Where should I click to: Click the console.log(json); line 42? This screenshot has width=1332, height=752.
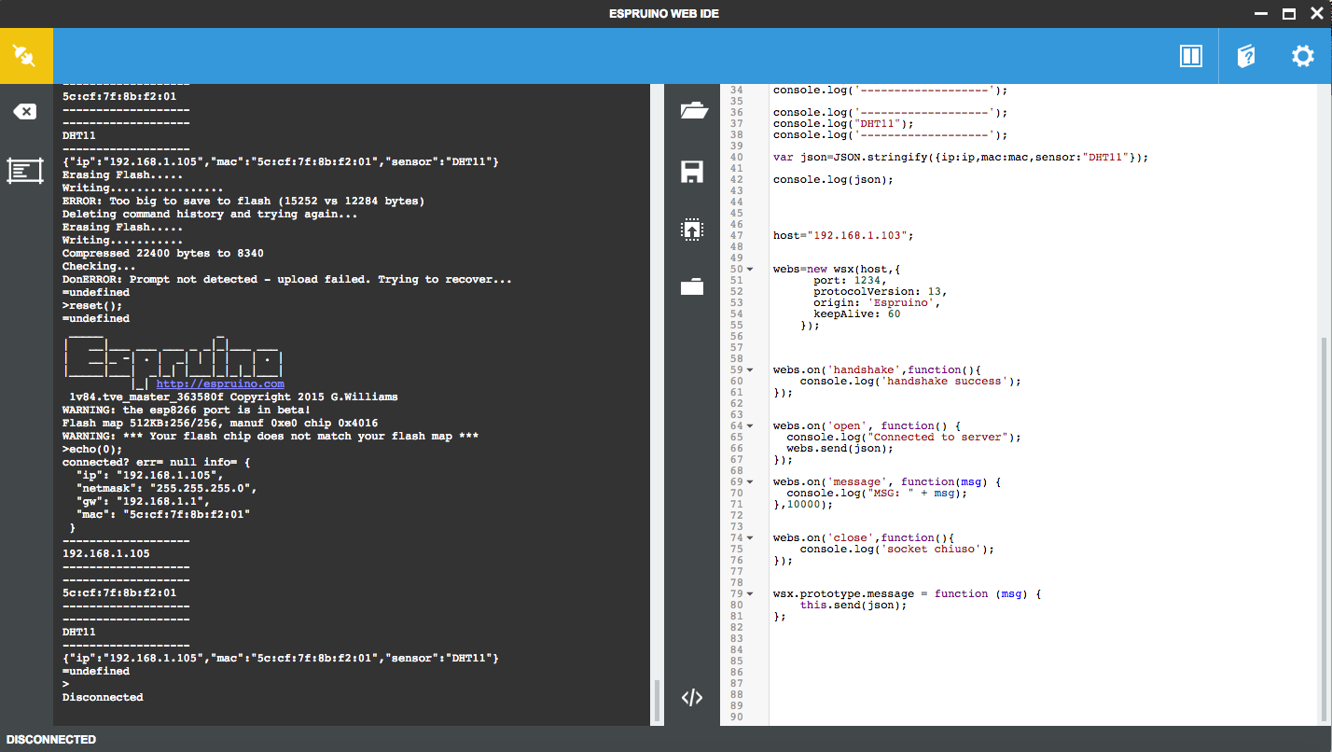(833, 180)
